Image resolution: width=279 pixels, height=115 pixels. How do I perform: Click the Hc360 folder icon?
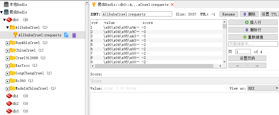(12, 80)
